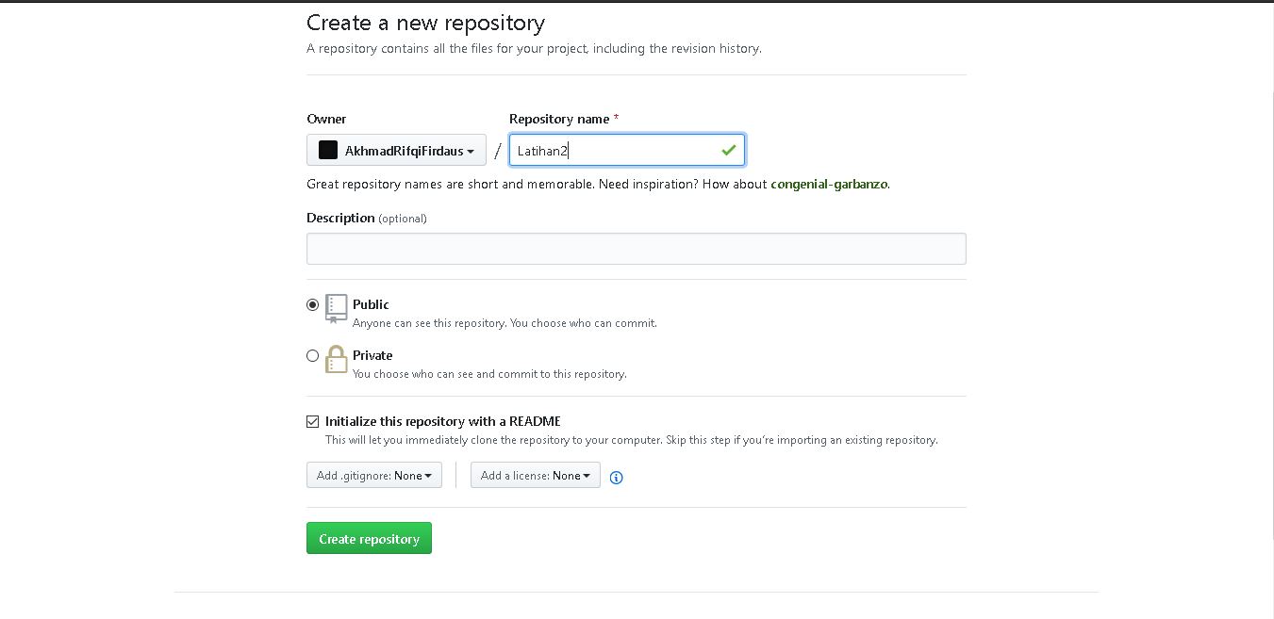Click the Description optional label
Image resolution: width=1274 pixels, height=619 pixels.
[x=367, y=218]
